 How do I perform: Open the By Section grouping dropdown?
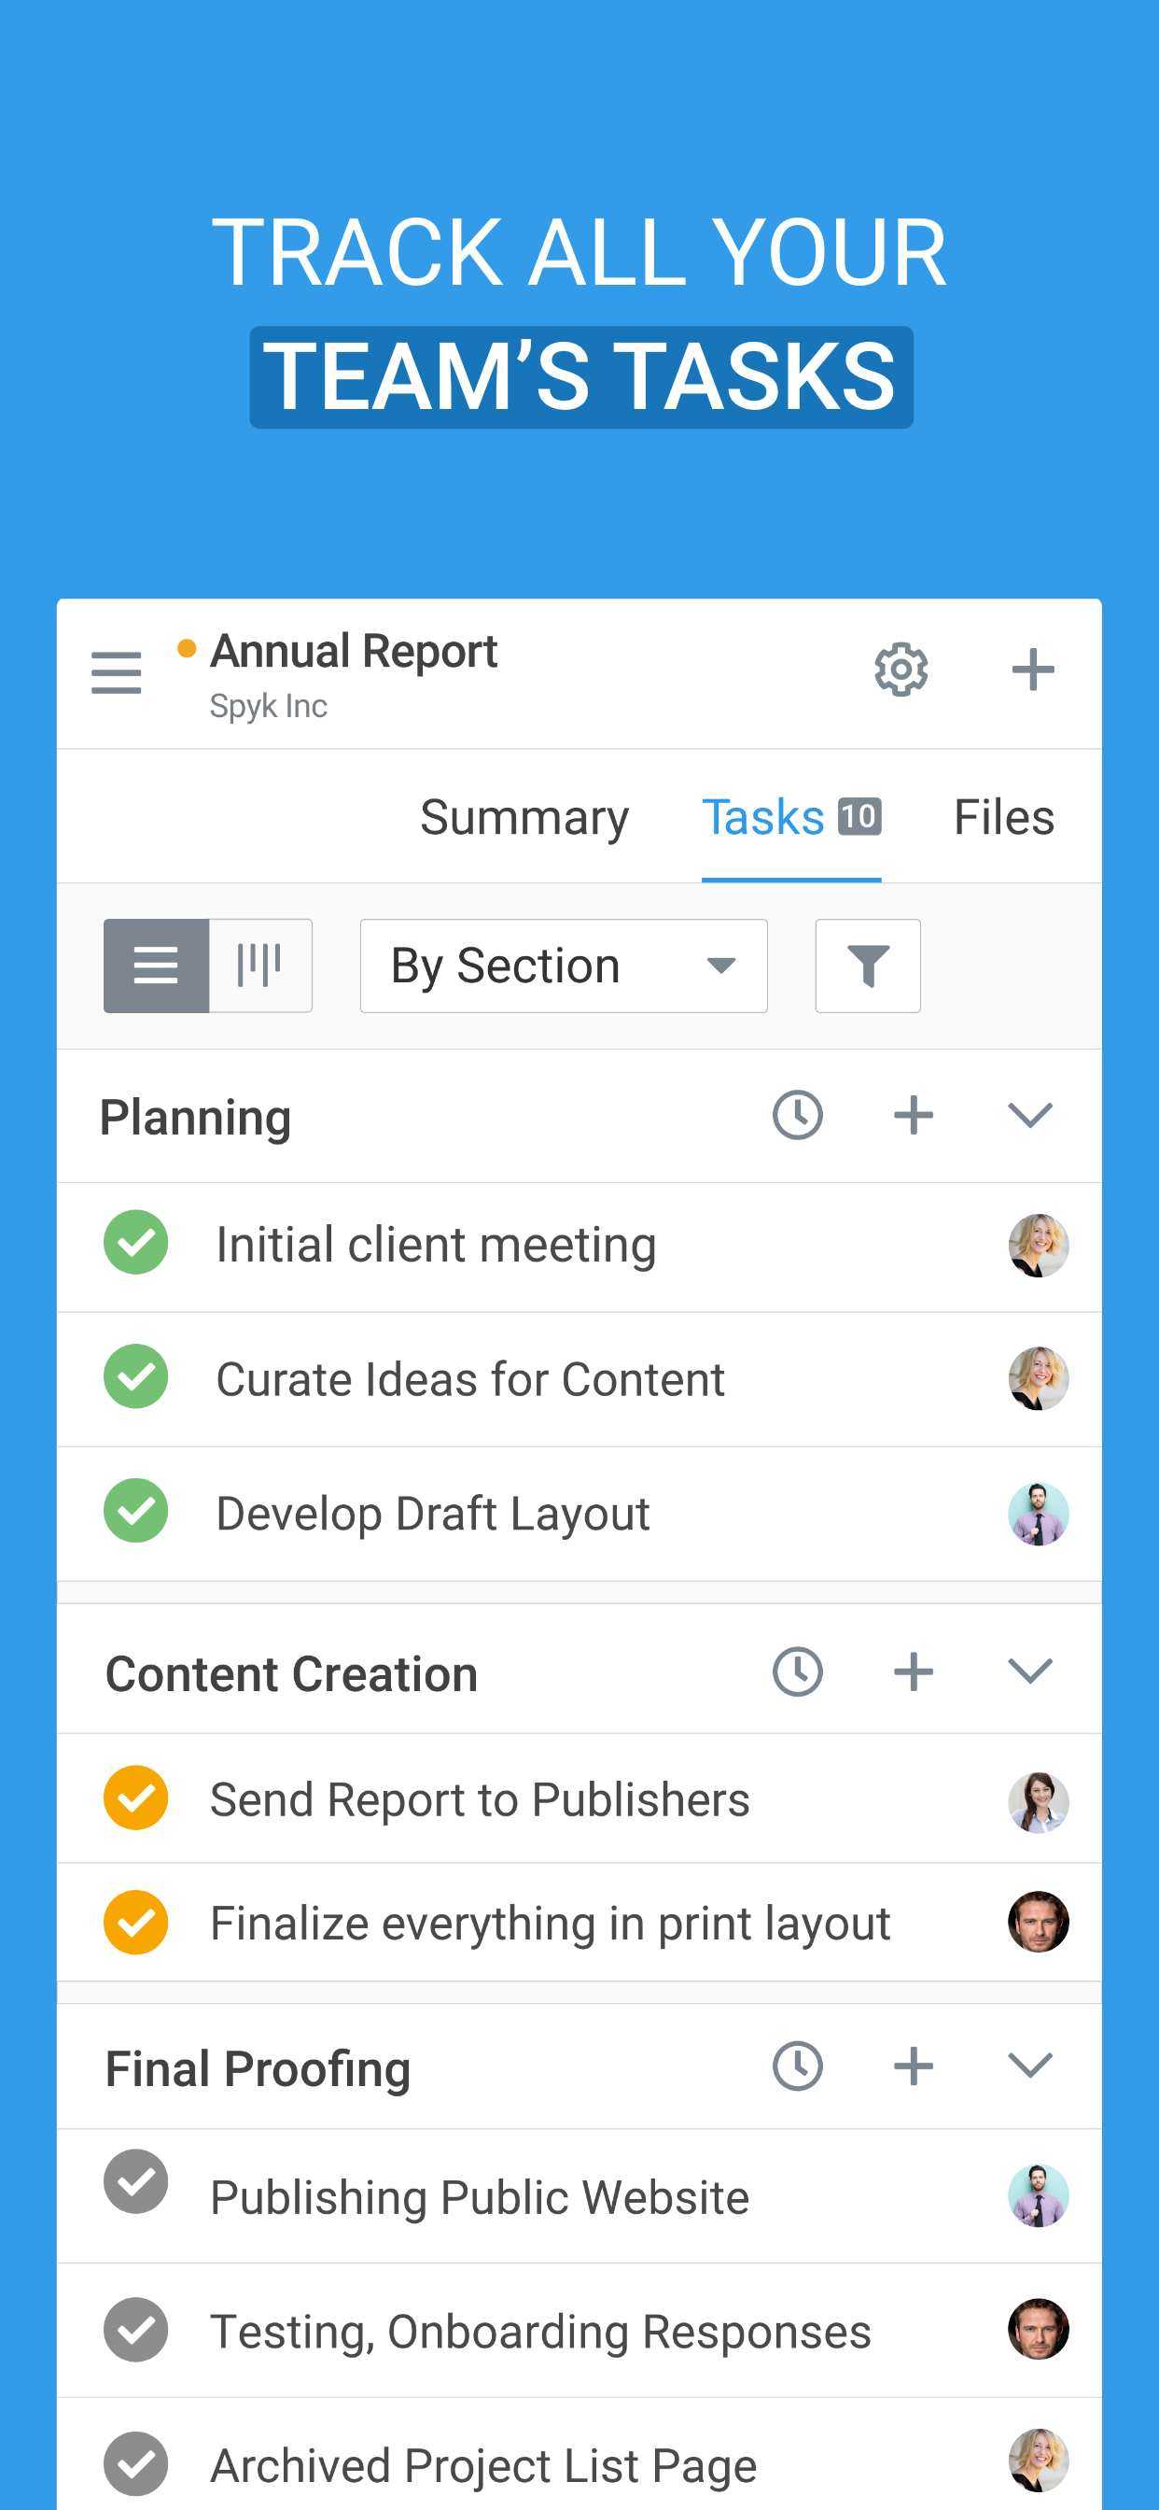563,966
